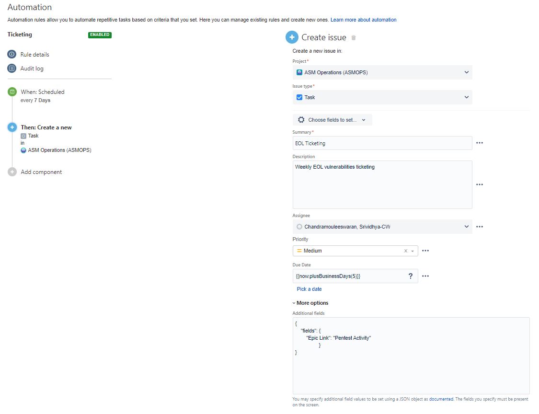The height and width of the screenshot is (414, 539).
Task: Select the Scheduled trigger icon in rule chain
Action: click(11, 92)
